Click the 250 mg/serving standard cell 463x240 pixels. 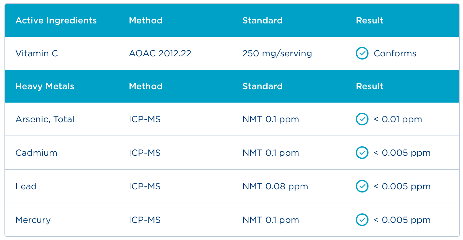point(277,54)
